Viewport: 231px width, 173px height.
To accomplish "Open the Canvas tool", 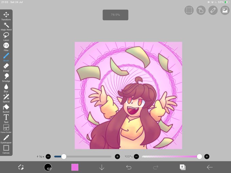I will coord(6,150).
